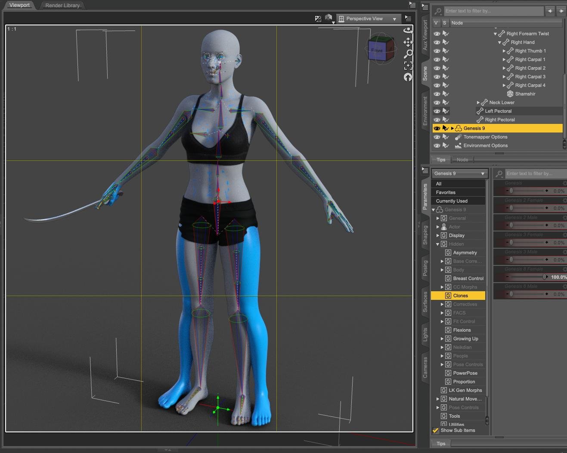Click the Parameters filter text field
Screen dimensions: 567x453
(536, 173)
